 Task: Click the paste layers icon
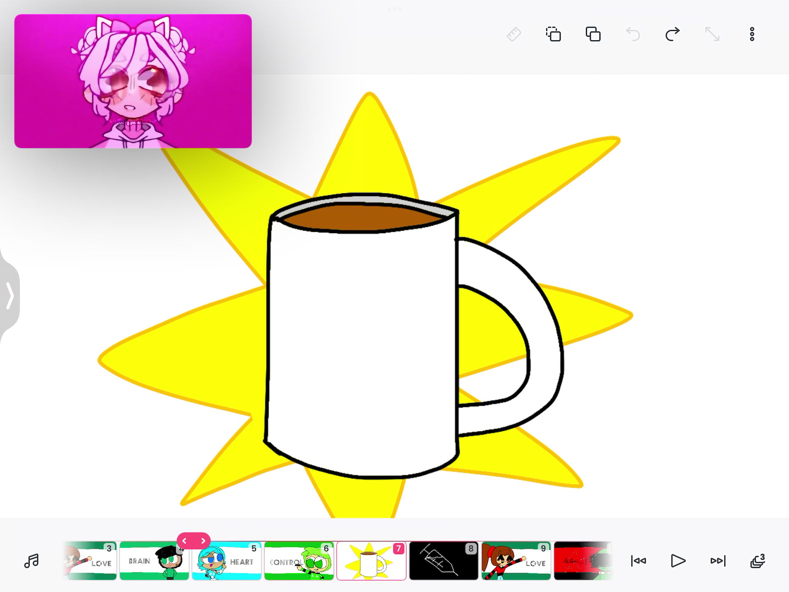pos(593,34)
